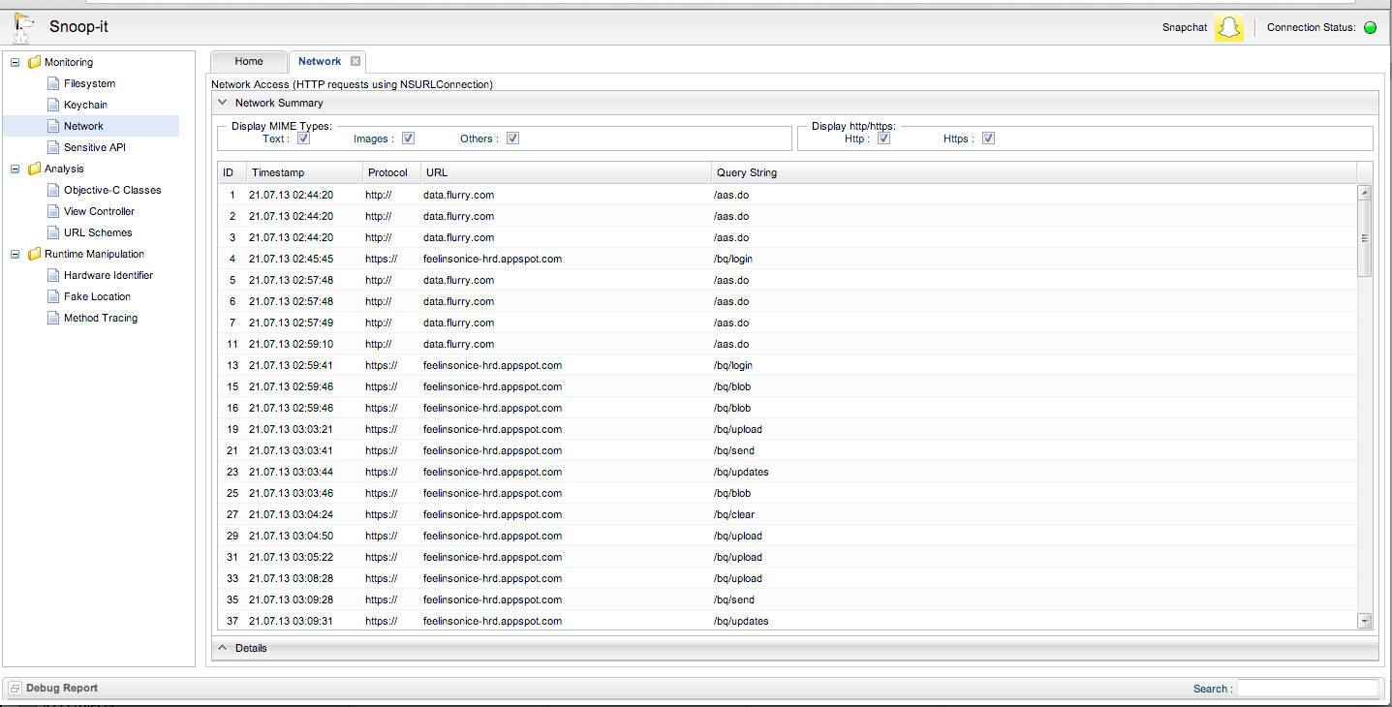Click the Snapchat ghost app icon
This screenshot has width=1392, height=707.
coord(1228,28)
